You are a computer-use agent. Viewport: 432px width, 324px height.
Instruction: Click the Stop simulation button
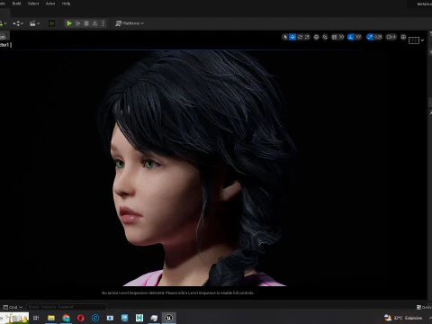coord(86,23)
